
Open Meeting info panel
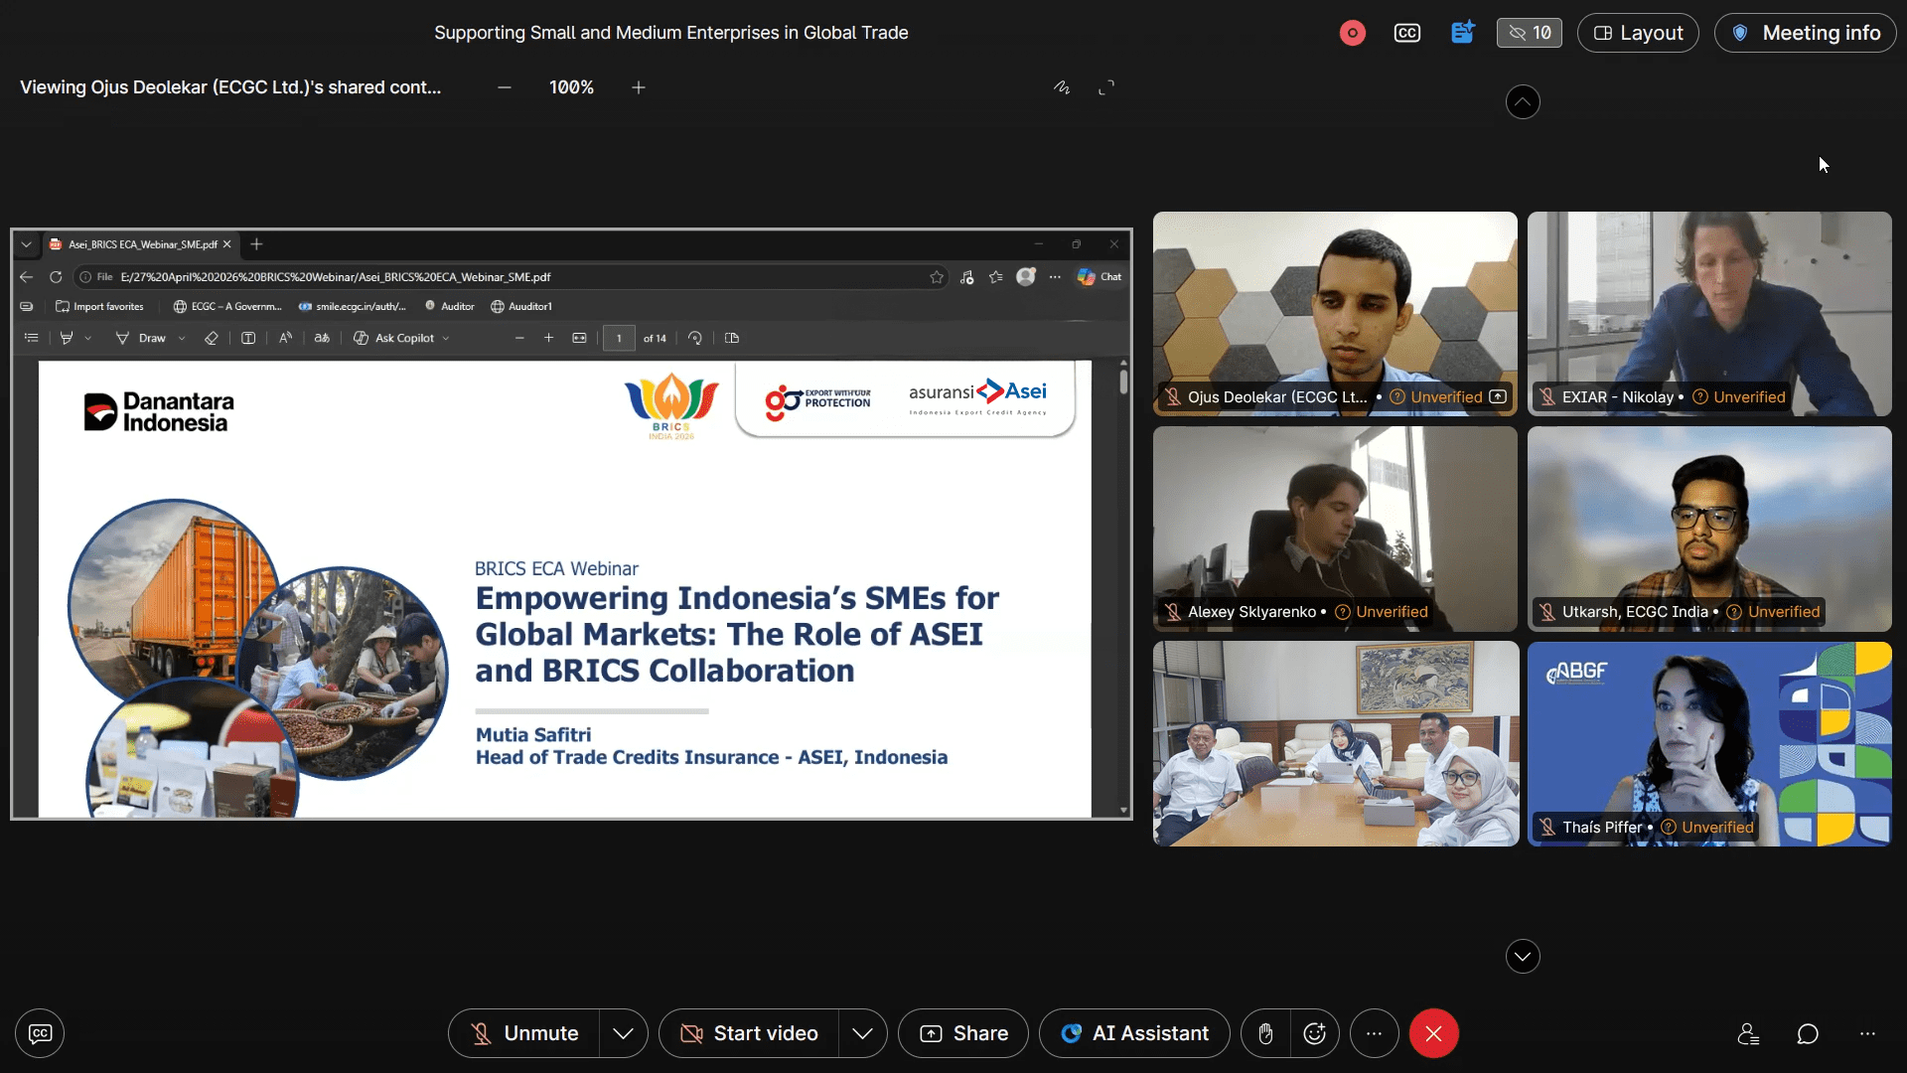[x=1805, y=33]
